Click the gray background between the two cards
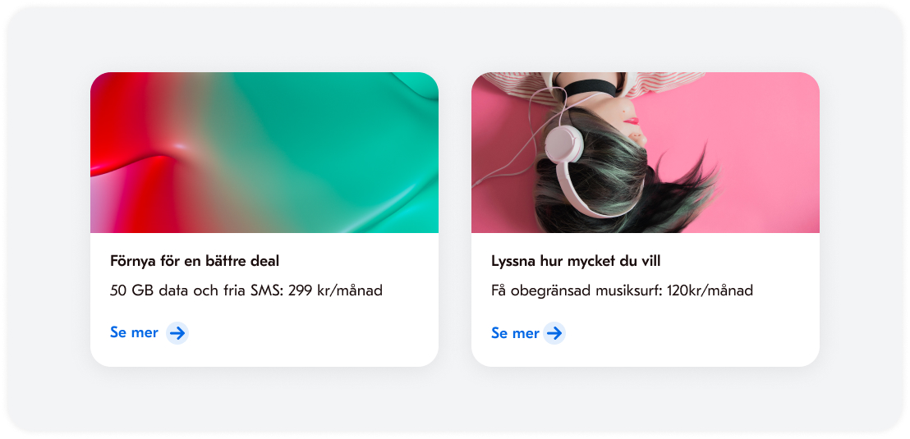The width and height of the screenshot is (910, 439). [x=454, y=219]
